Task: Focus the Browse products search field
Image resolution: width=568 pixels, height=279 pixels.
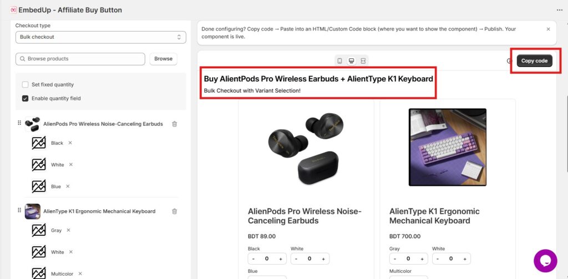Action: (80, 59)
